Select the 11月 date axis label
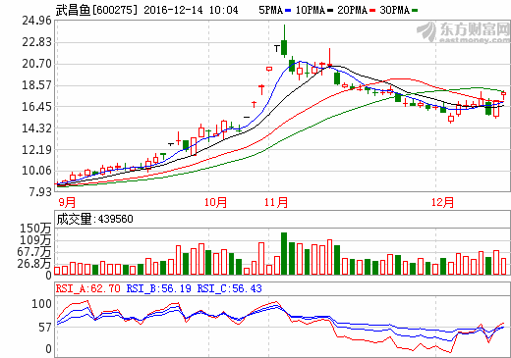 pos(276,202)
